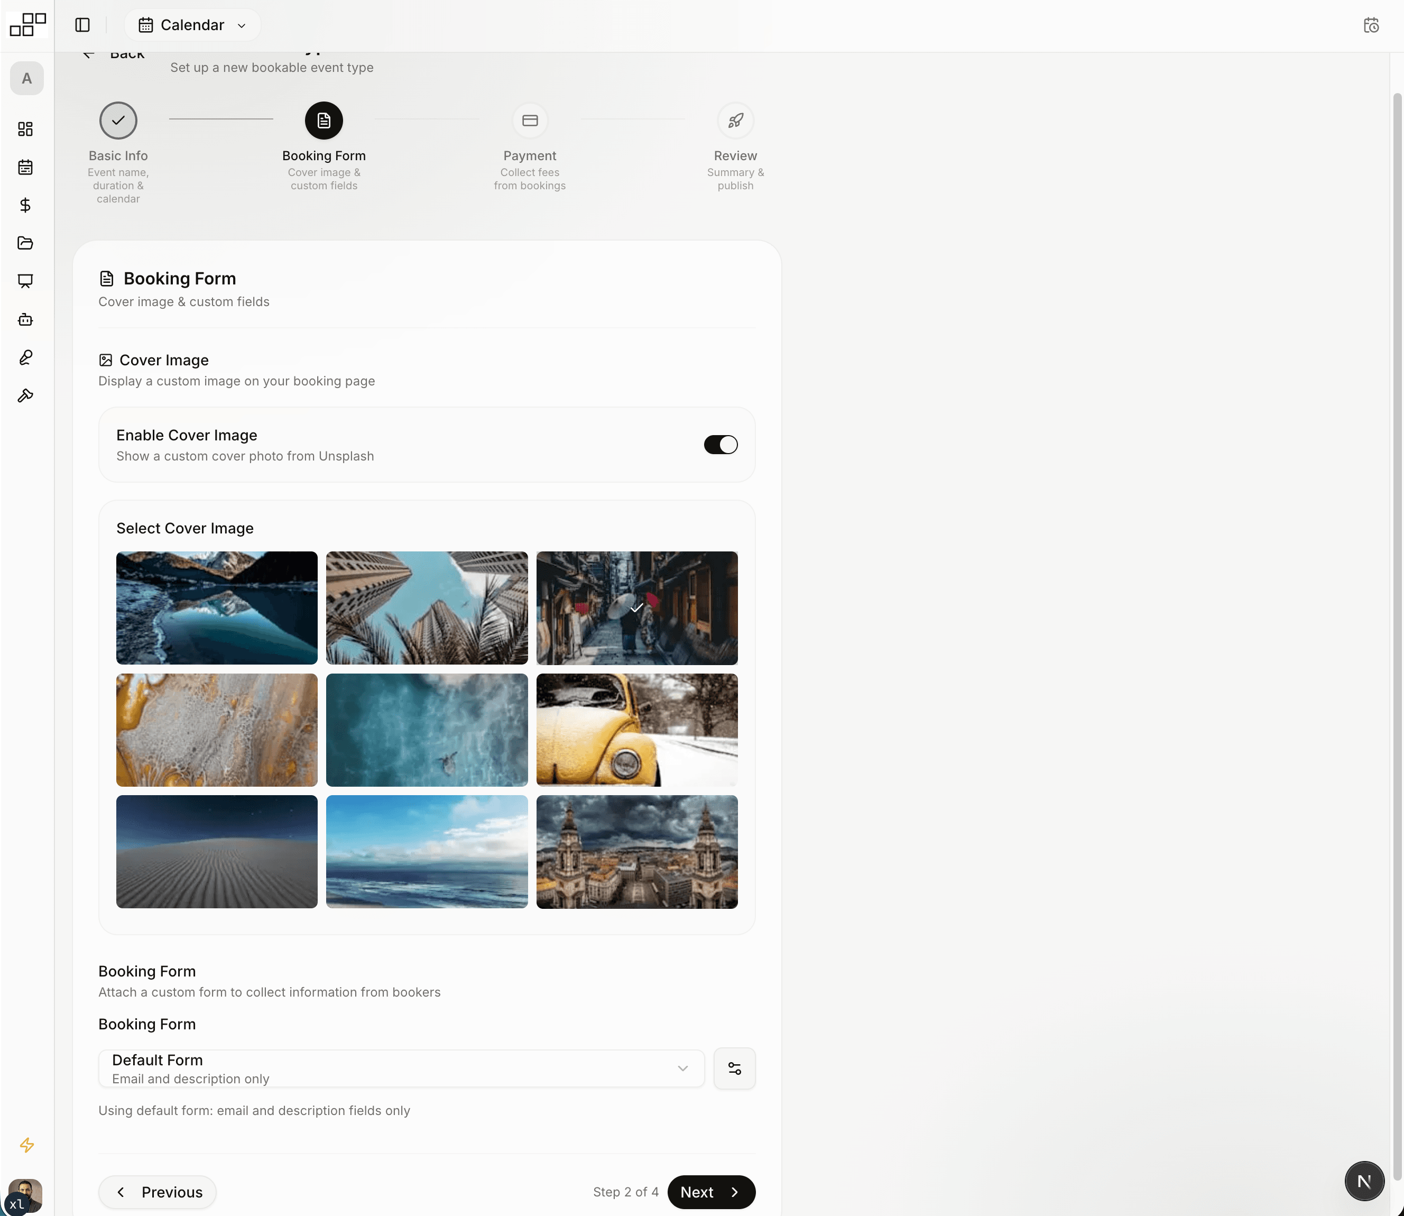
Task: Select the Review step rocket icon
Action: tap(736, 121)
